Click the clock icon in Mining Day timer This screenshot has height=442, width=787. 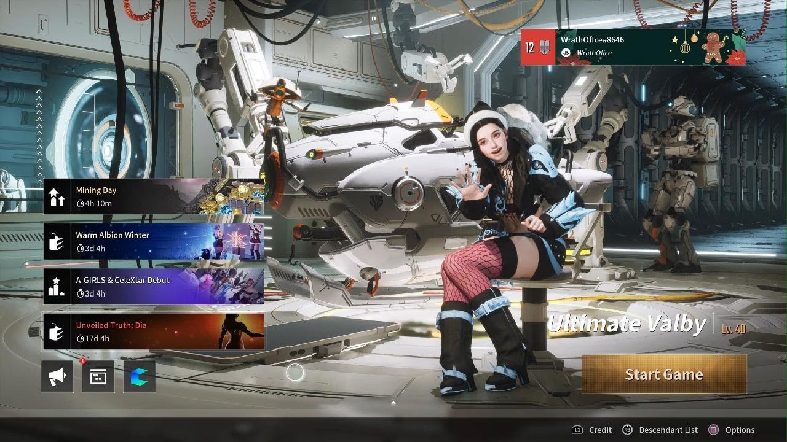80,204
